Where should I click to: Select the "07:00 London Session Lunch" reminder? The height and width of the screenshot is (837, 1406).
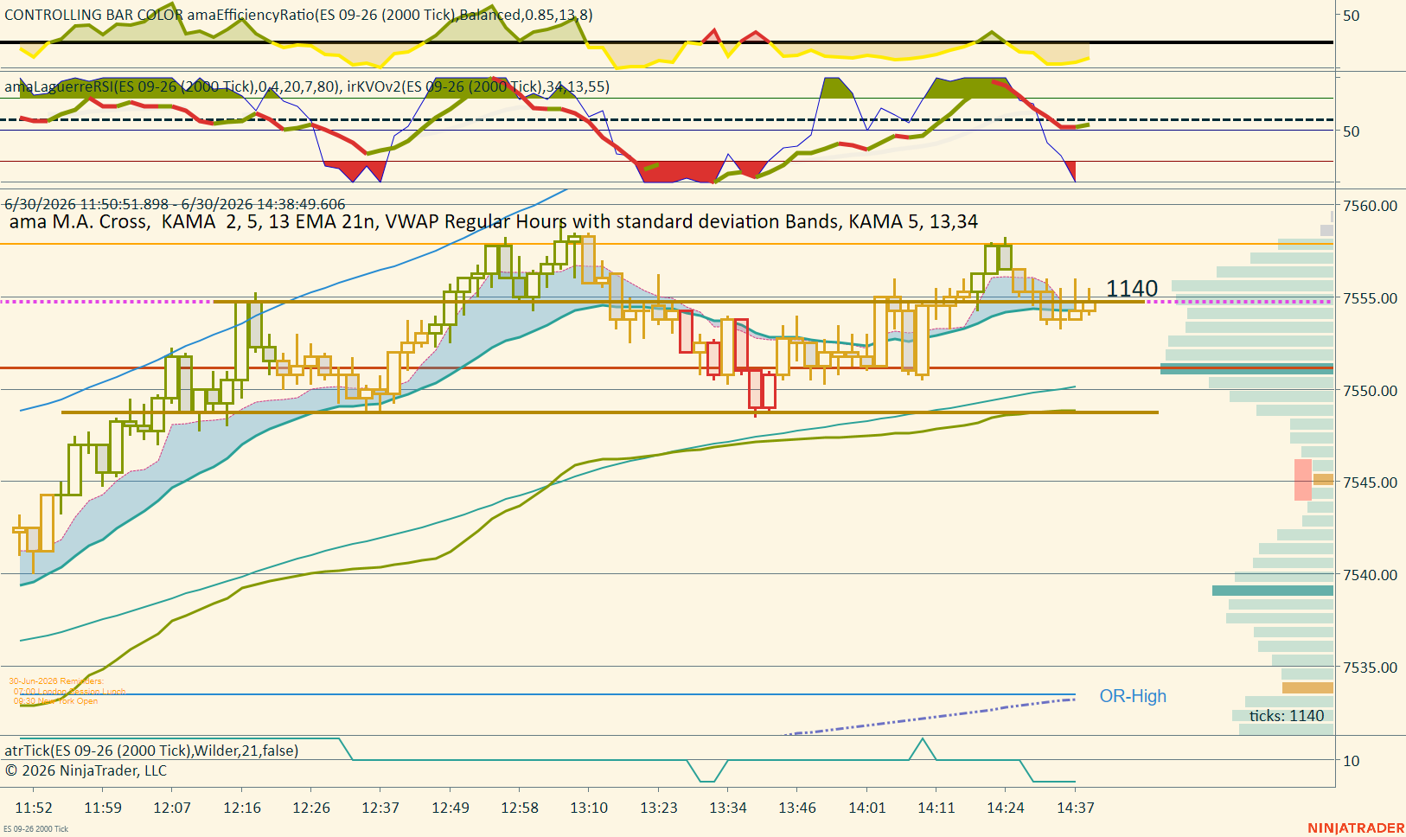tap(69, 692)
